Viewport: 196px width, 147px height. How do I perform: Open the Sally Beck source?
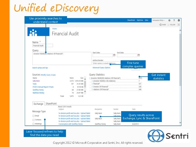click(x=36, y=81)
